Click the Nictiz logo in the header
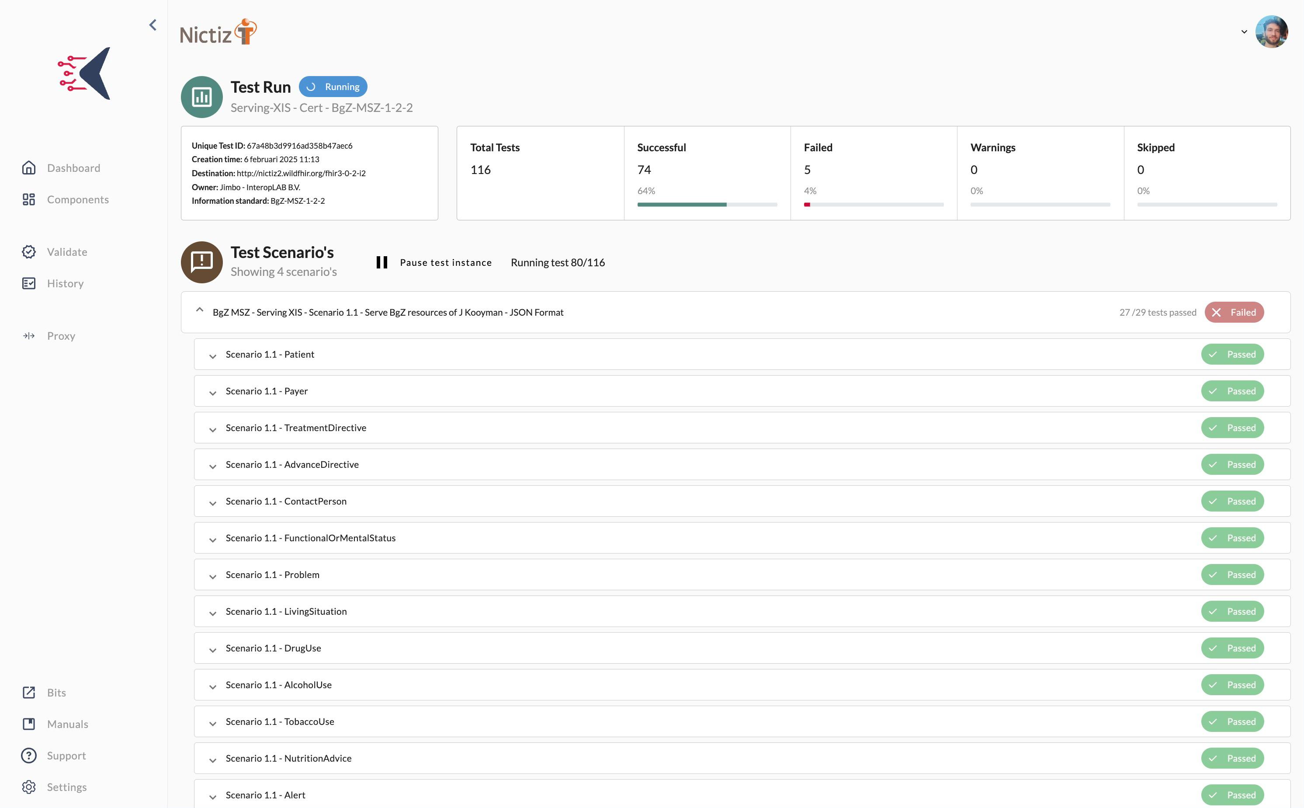Viewport: 1304px width, 808px height. [218, 32]
